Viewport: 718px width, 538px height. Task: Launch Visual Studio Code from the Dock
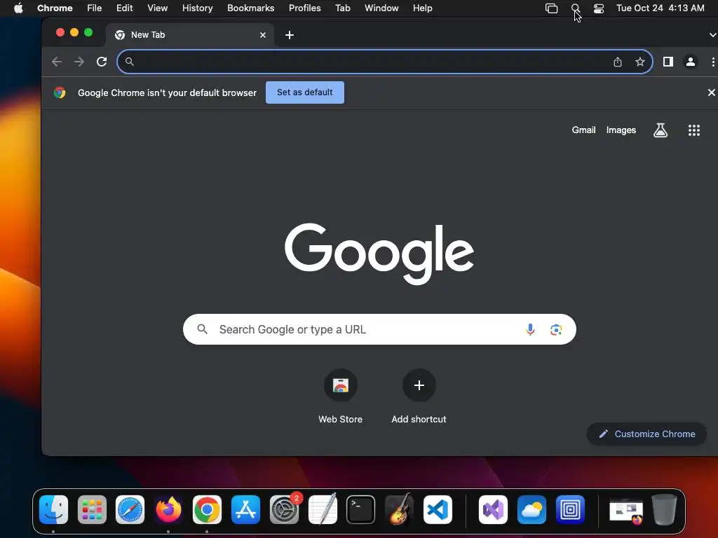click(x=438, y=510)
